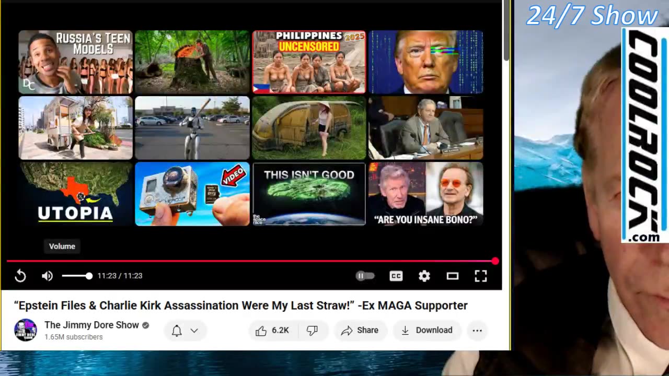This screenshot has height=376, width=669.
Task: Click the notification bell icon
Action: click(177, 330)
